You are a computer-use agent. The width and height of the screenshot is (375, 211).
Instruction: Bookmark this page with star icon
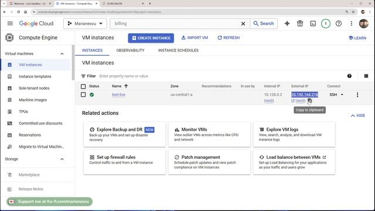pos(353,12)
